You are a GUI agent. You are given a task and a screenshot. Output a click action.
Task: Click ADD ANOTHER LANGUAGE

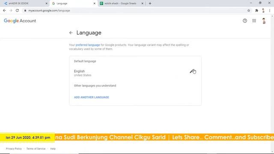pos(91,97)
